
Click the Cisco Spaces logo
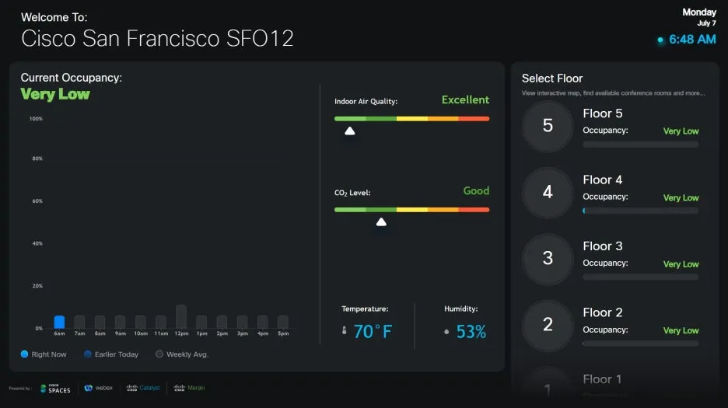click(55, 388)
